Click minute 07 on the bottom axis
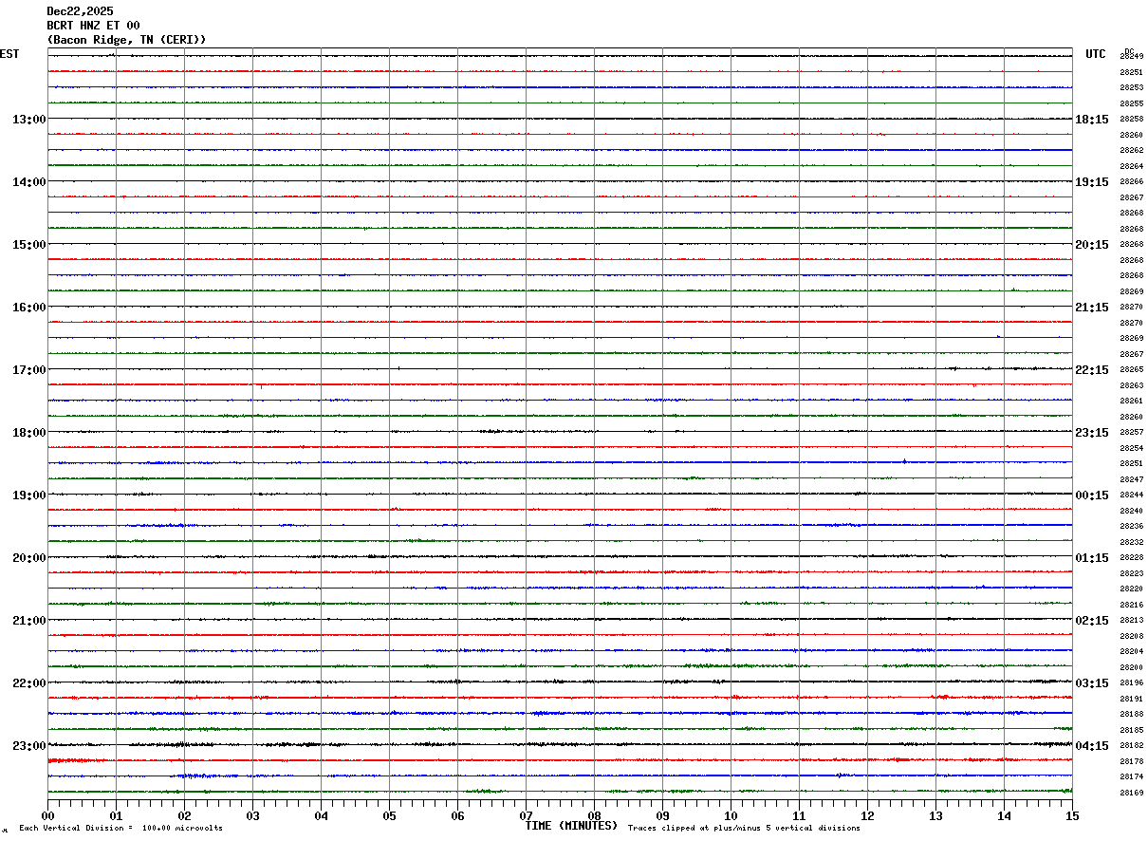1148x841 pixels. coord(526,815)
